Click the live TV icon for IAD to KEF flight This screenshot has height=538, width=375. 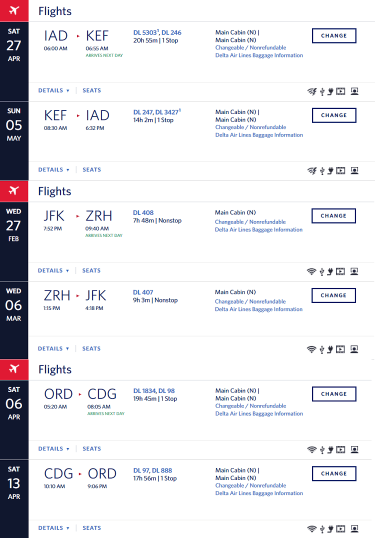(x=355, y=91)
